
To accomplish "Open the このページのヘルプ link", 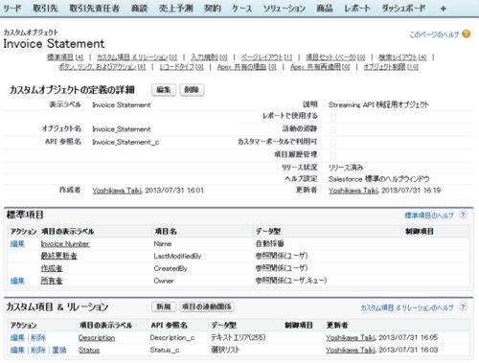I will pos(434,34).
